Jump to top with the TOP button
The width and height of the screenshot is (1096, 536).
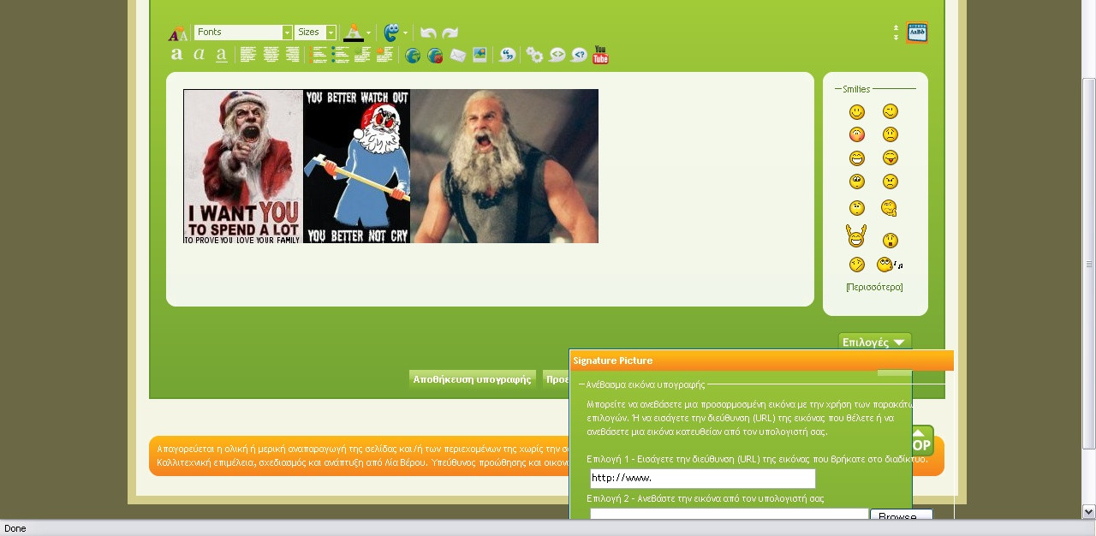point(921,441)
